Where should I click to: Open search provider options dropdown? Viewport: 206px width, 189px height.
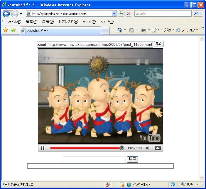coord(201,13)
